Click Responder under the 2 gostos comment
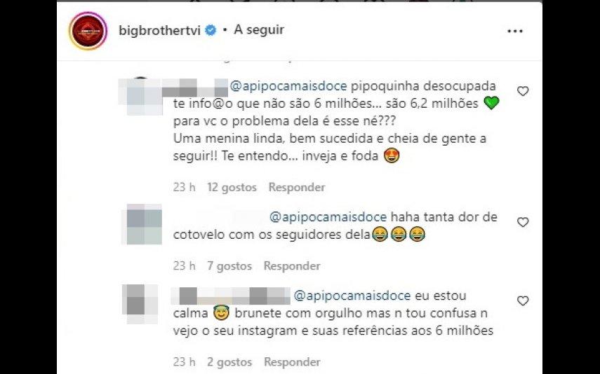600x374 pixels. click(292, 362)
